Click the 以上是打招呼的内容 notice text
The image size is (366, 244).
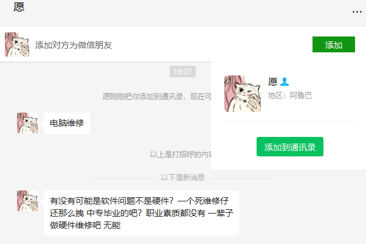point(181,155)
